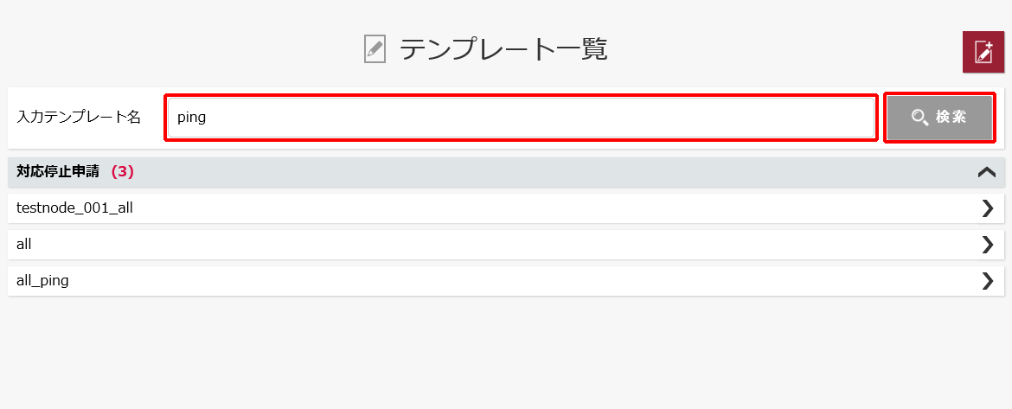Image resolution: width=1012 pixels, height=409 pixels.
Task: Click the 対応停止申請 section header label
Action: [x=58, y=171]
